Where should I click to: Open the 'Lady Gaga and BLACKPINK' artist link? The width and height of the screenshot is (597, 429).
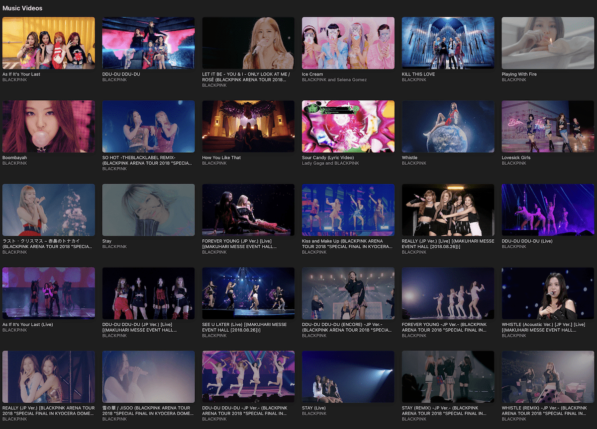331,163
